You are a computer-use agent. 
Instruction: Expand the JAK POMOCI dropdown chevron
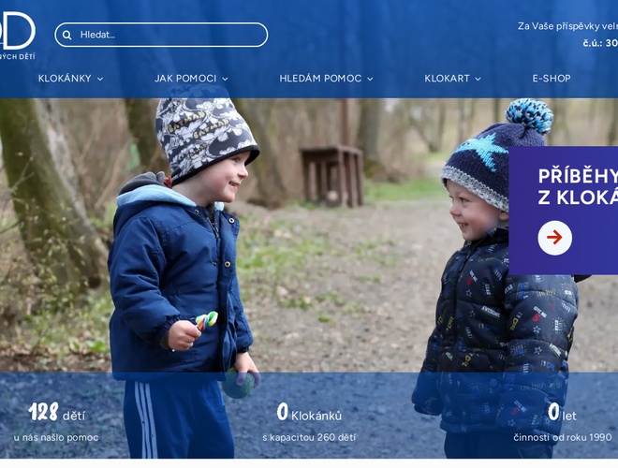(225, 79)
